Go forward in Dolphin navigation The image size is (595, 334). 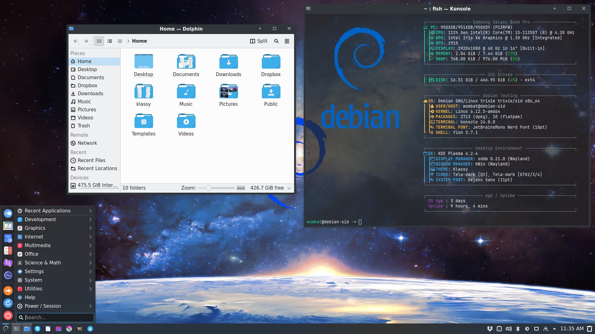(86, 41)
